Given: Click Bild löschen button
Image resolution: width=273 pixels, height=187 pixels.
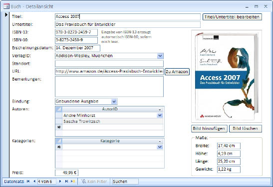Looking at the screenshot, I should pos(246,128).
